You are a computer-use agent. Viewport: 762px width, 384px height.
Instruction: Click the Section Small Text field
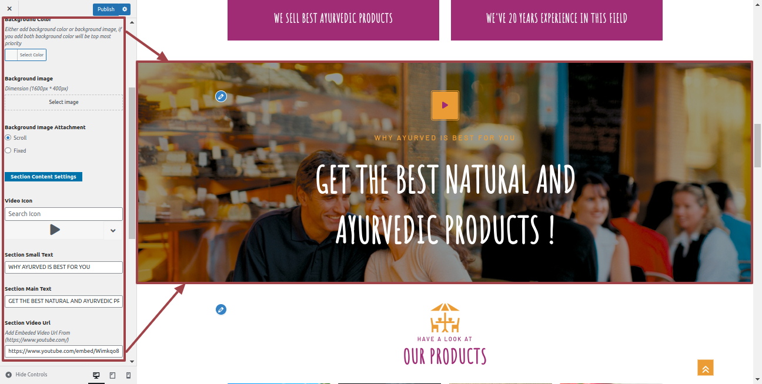click(63, 267)
